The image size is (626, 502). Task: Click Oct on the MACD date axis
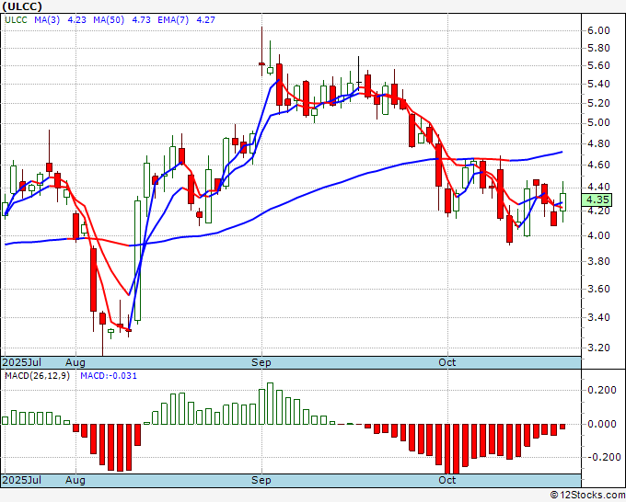pos(446,480)
